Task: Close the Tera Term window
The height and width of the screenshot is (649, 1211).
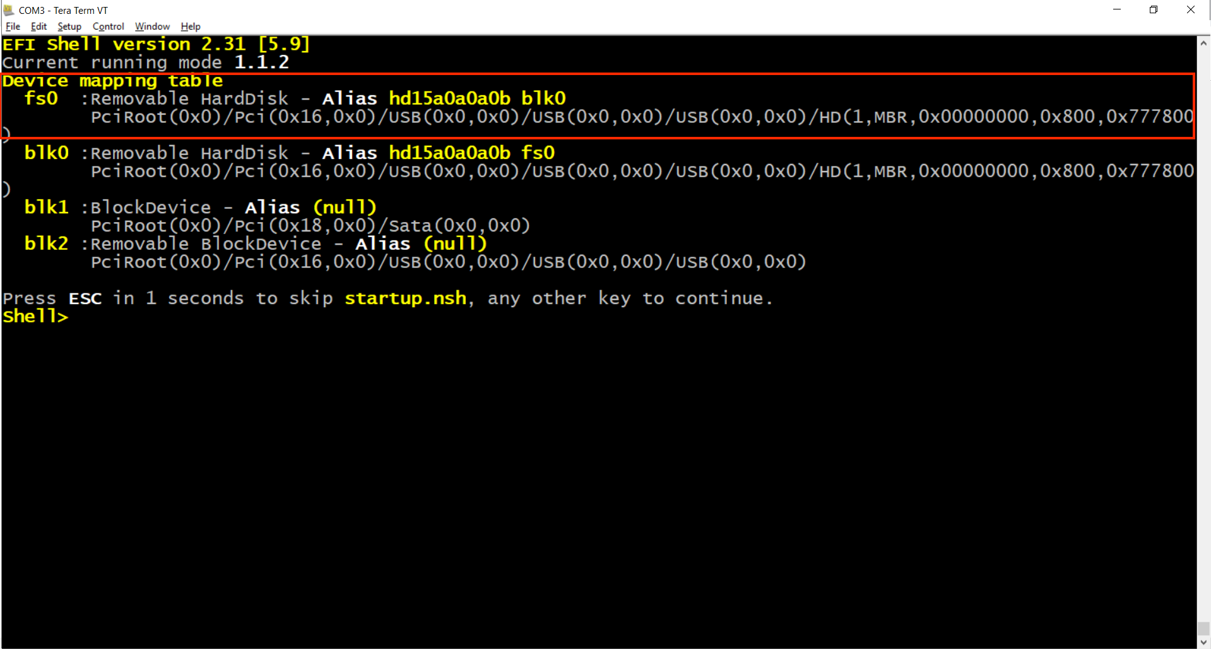Action: click(x=1191, y=9)
